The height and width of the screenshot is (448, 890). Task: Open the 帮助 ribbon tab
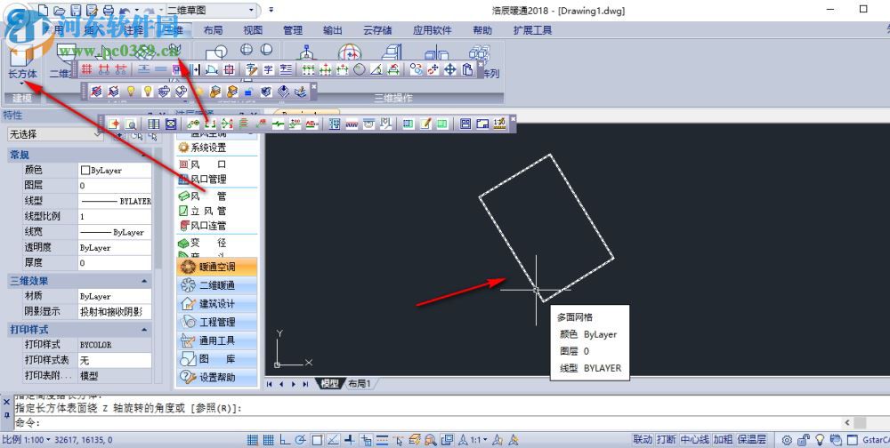pyautogui.click(x=481, y=30)
